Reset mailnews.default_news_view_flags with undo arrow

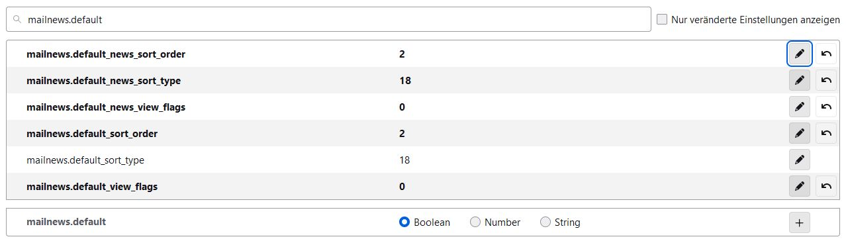click(x=826, y=107)
